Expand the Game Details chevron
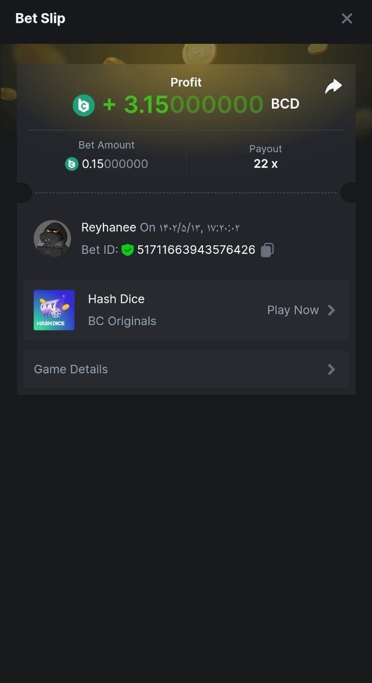This screenshot has width=372, height=683. tap(331, 369)
